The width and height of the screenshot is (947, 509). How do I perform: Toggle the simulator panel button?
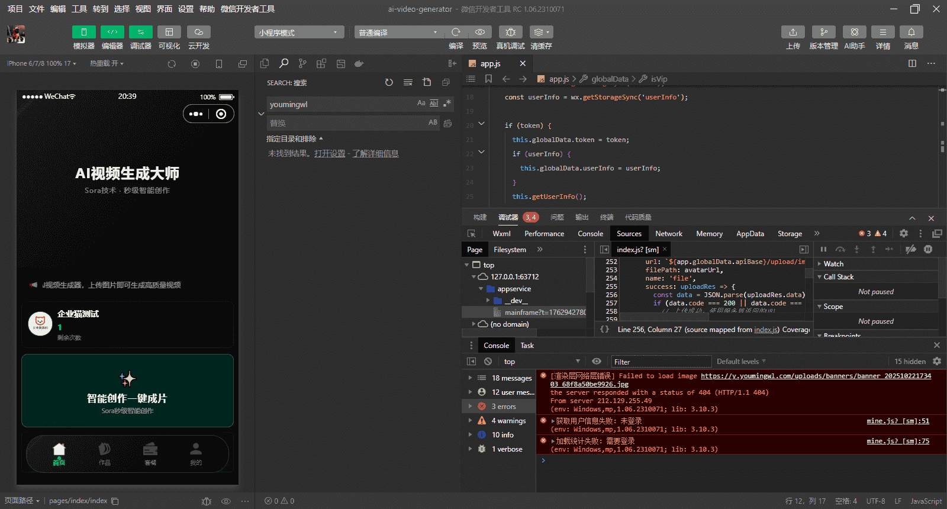(84, 32)
